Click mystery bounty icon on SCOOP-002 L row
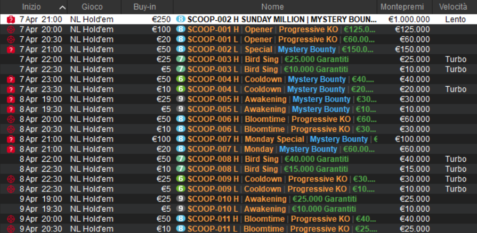 [x=11, y=49]
